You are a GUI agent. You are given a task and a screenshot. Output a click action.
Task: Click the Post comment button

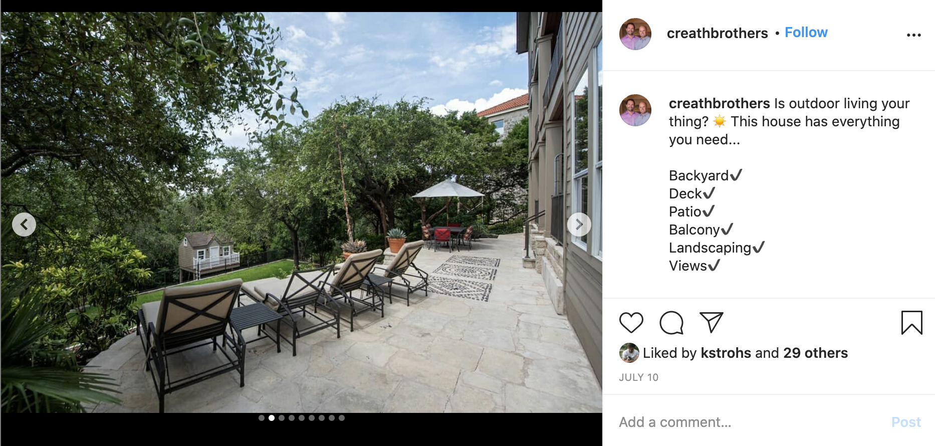pos(906,422)
